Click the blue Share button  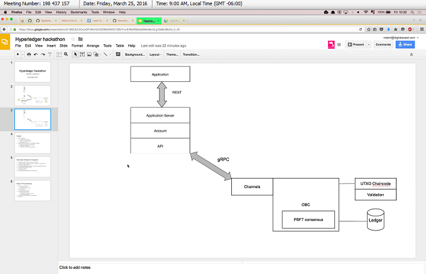tap(405, 45)
